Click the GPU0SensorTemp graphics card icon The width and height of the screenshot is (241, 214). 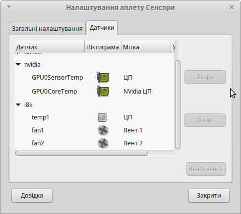point(103,77)
